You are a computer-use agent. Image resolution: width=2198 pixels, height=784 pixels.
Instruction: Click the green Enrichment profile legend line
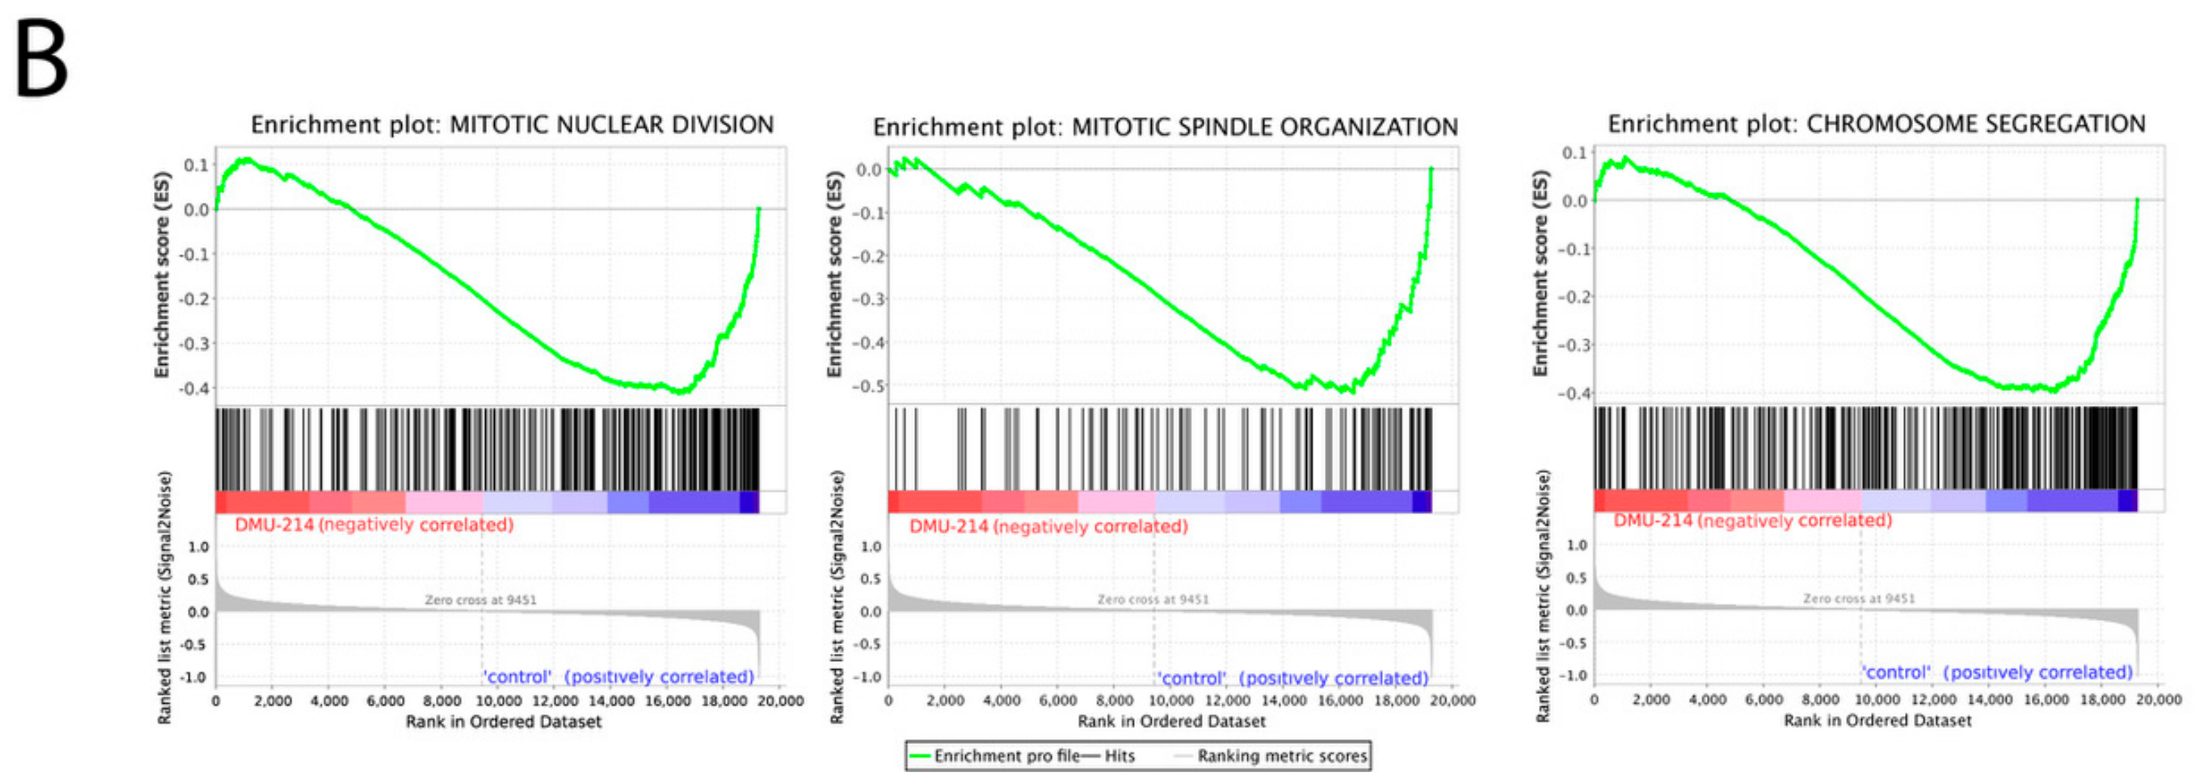[920, 756]
